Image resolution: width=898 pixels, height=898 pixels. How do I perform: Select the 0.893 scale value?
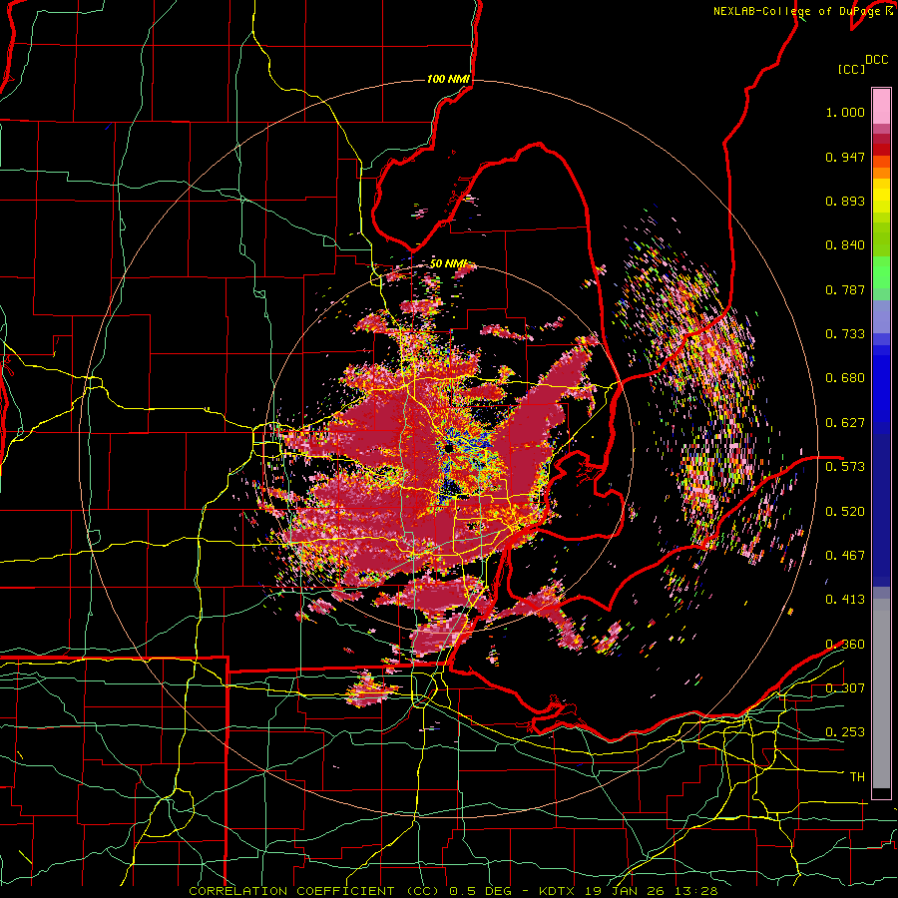tap(845, 201)
